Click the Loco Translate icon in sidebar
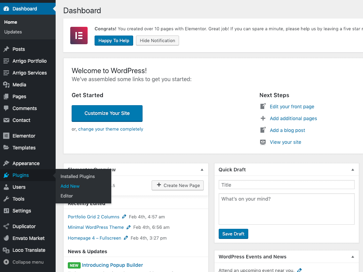This screenshot has width=363, height=272. (x=6, y=250)
